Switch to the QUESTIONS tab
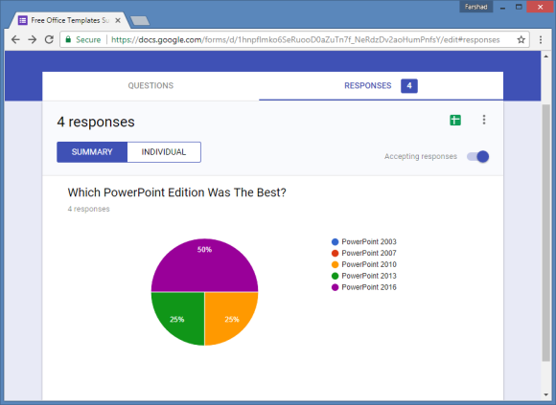This screenshot has height=405, width=556. tap(151, 85)
